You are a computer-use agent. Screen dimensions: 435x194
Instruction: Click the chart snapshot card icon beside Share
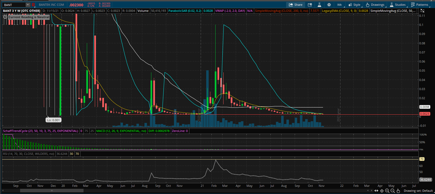tap(310, 5)
